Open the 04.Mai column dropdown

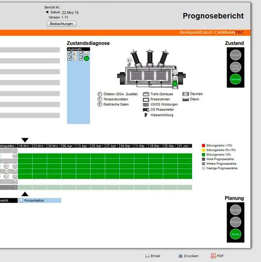[x=132, y=146]
